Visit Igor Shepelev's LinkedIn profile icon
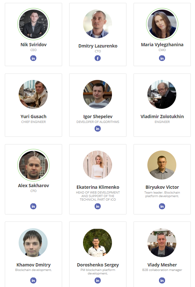195x287 pixels. click(x=97, y=129)
